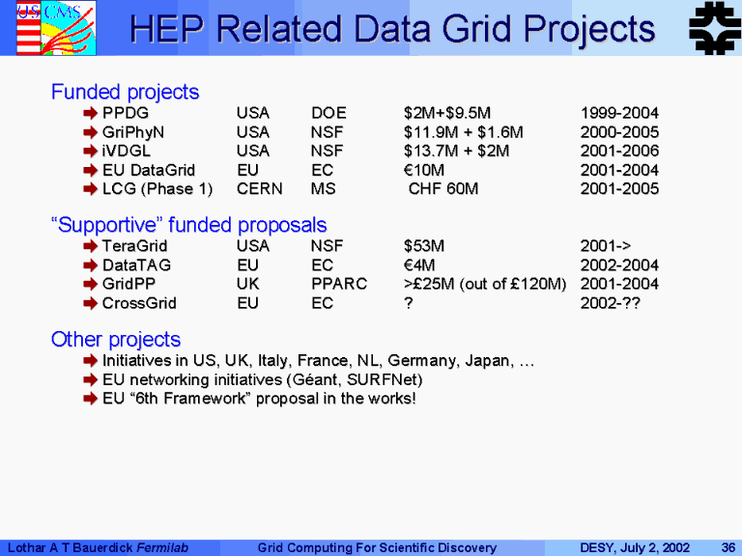Click the red arrow bullet beside GriPhyN

90,132
